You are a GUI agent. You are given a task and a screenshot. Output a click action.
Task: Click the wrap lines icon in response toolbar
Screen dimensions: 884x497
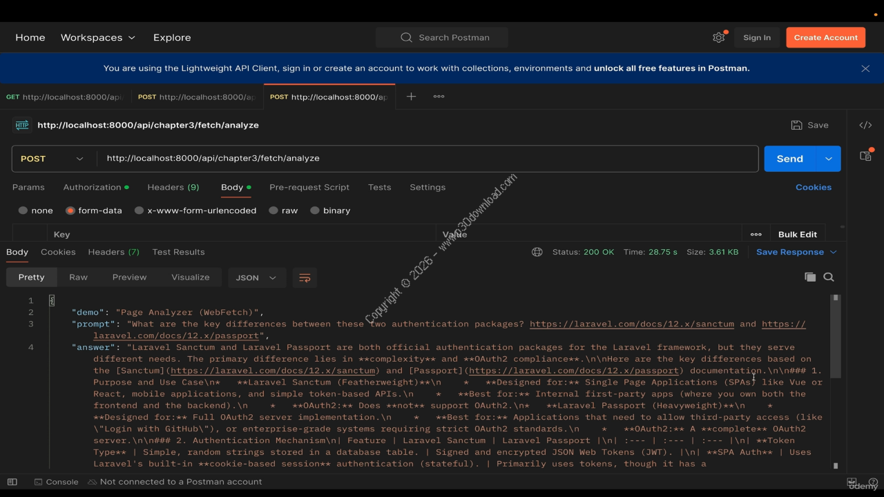(305, 277)
